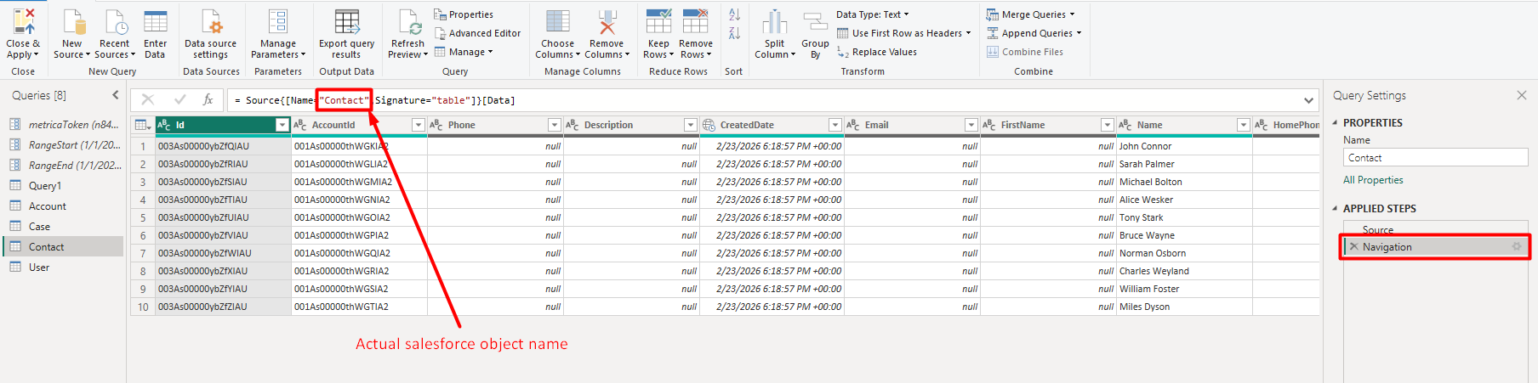Expand the formula bar with chevron
The image size is (1538, 383).
pos(1308,100)
